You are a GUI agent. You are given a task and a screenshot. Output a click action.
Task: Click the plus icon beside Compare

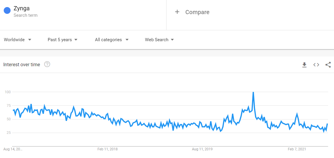pos(177,12)
